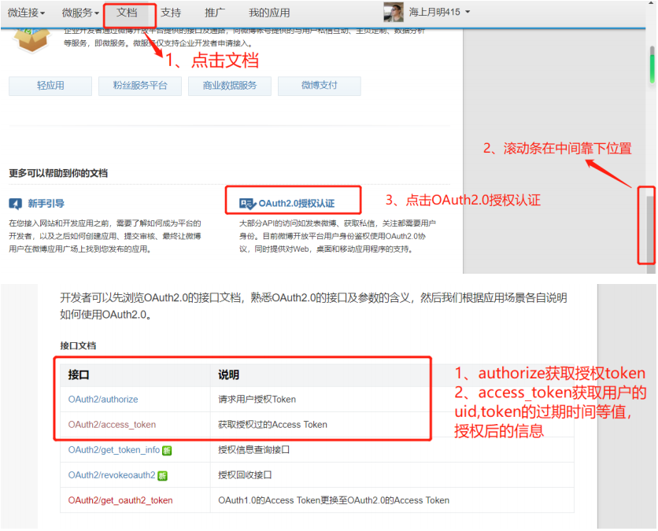The height and width of the screenshot is (531, 658).
Task: Open the OAuth2/revokeoauth2 interface link
Action: pos(112,475)
